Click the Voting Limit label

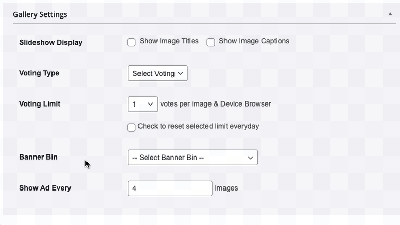pos(40,104)
